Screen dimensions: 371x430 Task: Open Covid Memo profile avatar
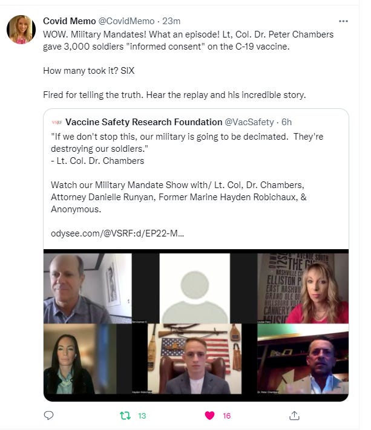click(21, 29)
